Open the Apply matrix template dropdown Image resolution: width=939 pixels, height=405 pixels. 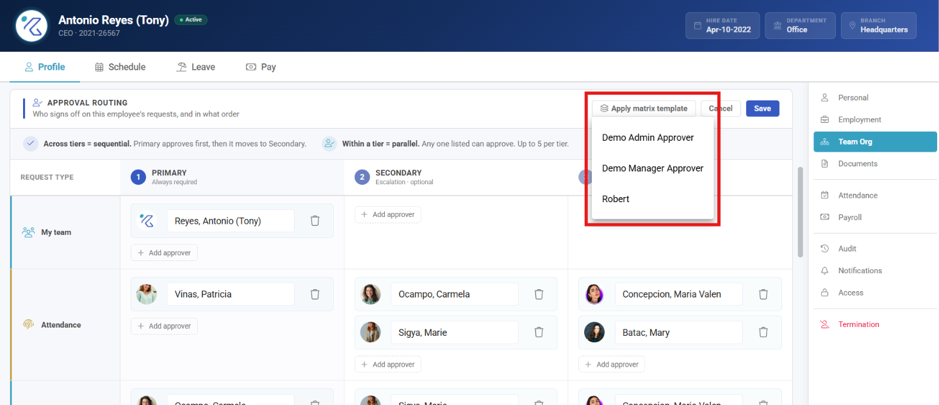coord(644,109)
